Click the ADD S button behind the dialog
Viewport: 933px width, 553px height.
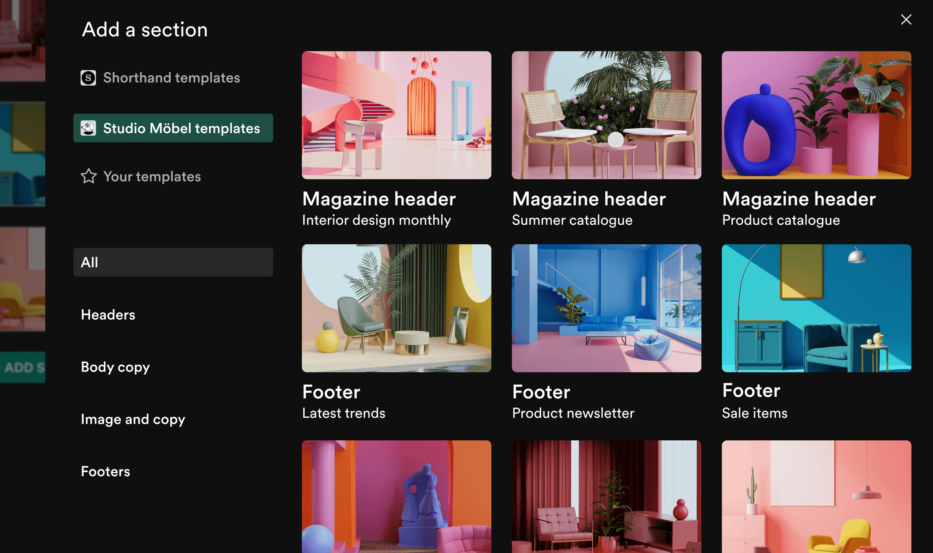coord(23,367)
